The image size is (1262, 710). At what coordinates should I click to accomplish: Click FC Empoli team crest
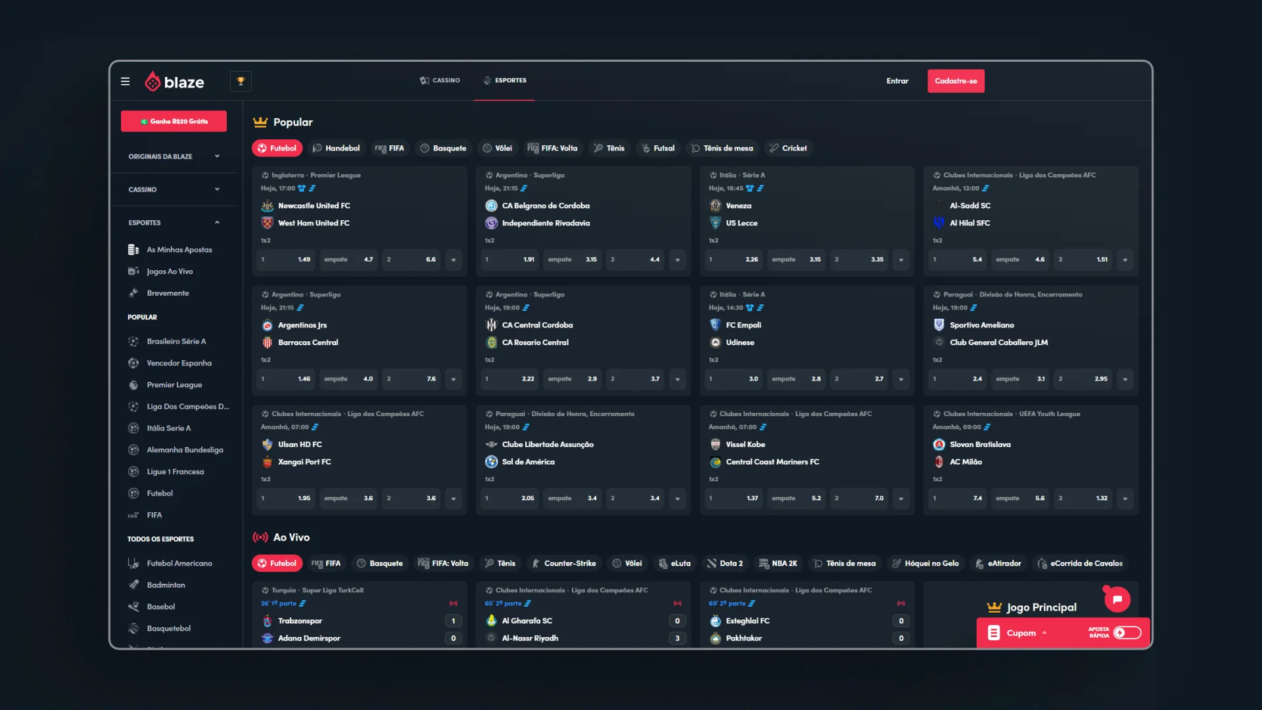tap(715, 325)
